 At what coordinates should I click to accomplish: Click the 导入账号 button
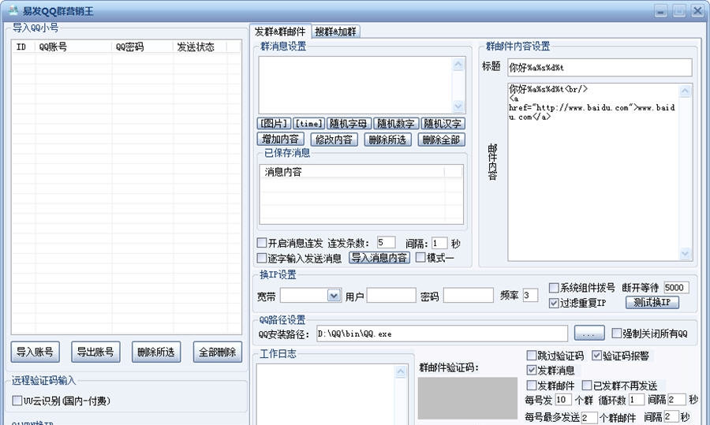(x=35, y=352)
